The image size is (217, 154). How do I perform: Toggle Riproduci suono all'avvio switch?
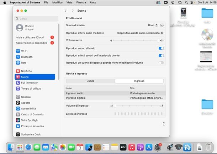coord(161,49)
